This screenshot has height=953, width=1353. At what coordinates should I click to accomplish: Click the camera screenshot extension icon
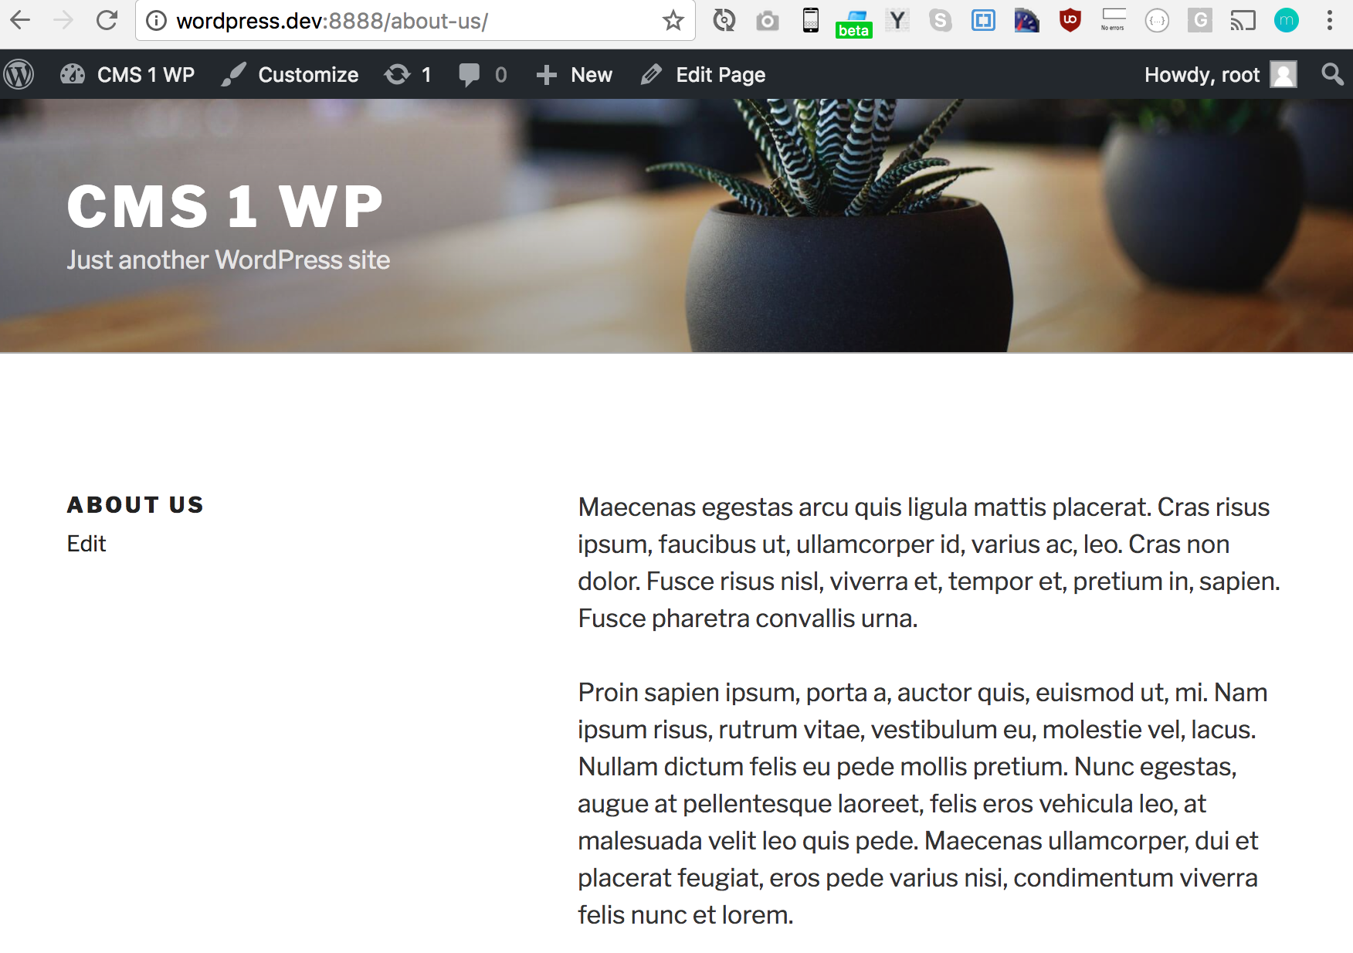pyautogui.click(x=768, y=21)
